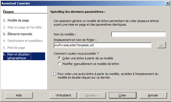Open help with the Aide button

tap(19, 95)
